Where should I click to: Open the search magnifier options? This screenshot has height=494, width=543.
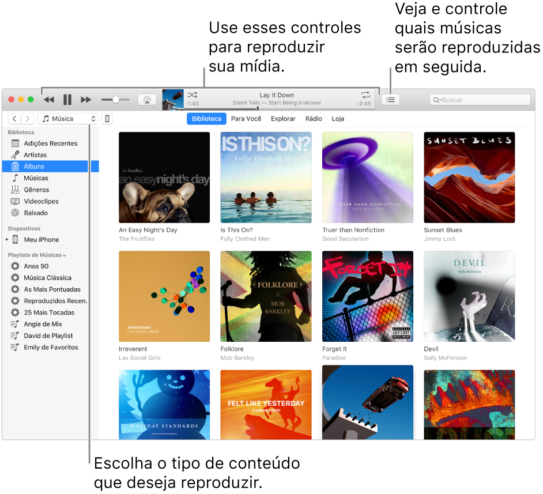437,100
